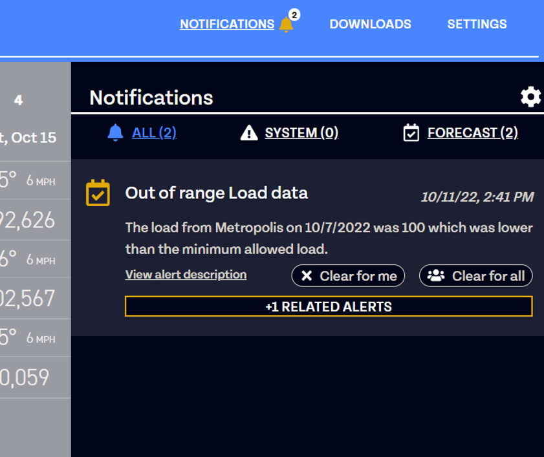This screenshot has width=544, height=457.
Task: Click View alert description link
Action: tap(186, 275)
